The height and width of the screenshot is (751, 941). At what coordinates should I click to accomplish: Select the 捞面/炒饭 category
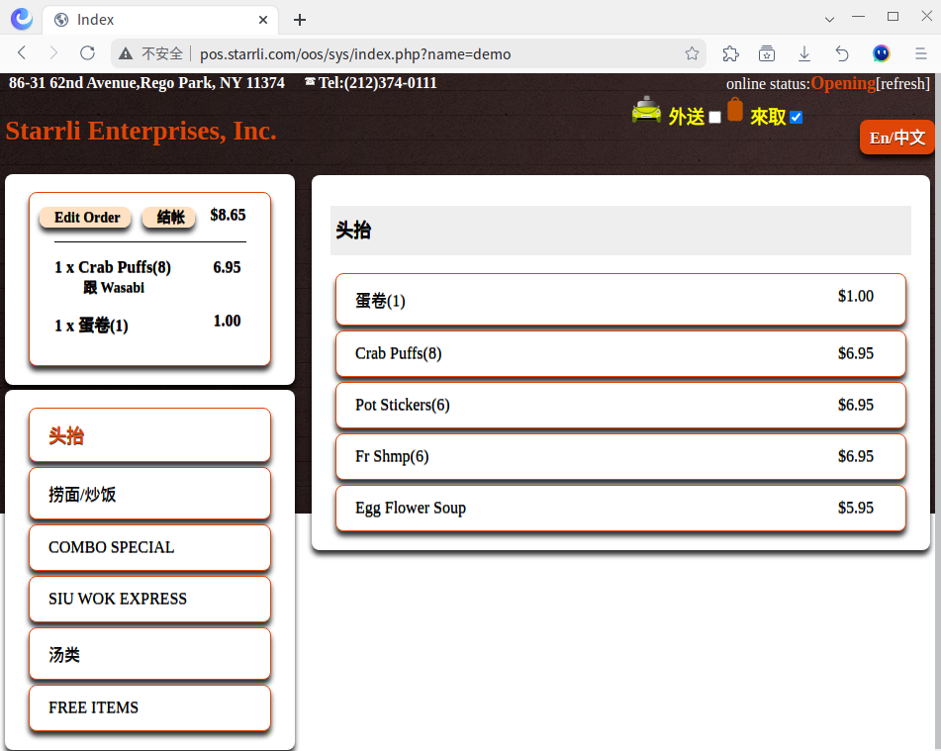pos(149,494)
